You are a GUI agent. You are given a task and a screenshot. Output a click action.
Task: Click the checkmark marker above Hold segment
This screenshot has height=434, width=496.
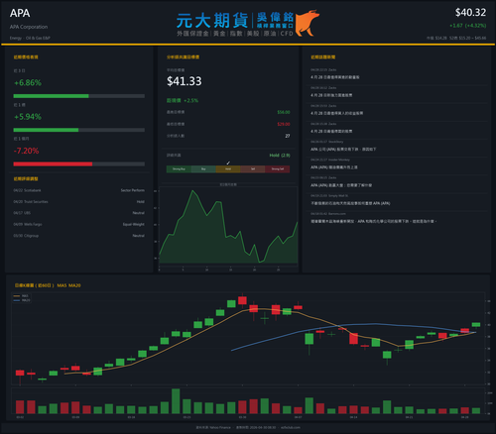click(x=228, y=163)
